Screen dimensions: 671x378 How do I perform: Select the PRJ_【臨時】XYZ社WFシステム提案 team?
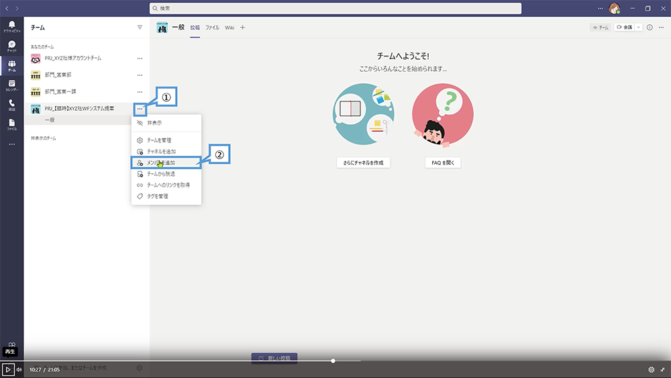79,109
